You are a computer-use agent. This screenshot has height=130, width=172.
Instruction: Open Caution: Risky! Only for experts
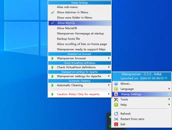point(78,94)
